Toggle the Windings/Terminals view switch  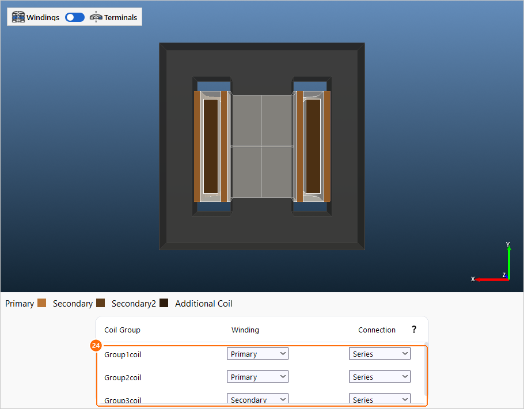(x=74, y=17)
